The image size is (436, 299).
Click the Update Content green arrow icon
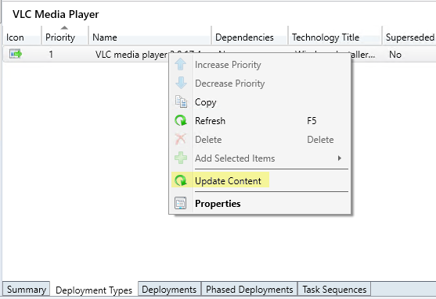coord(181,180)
